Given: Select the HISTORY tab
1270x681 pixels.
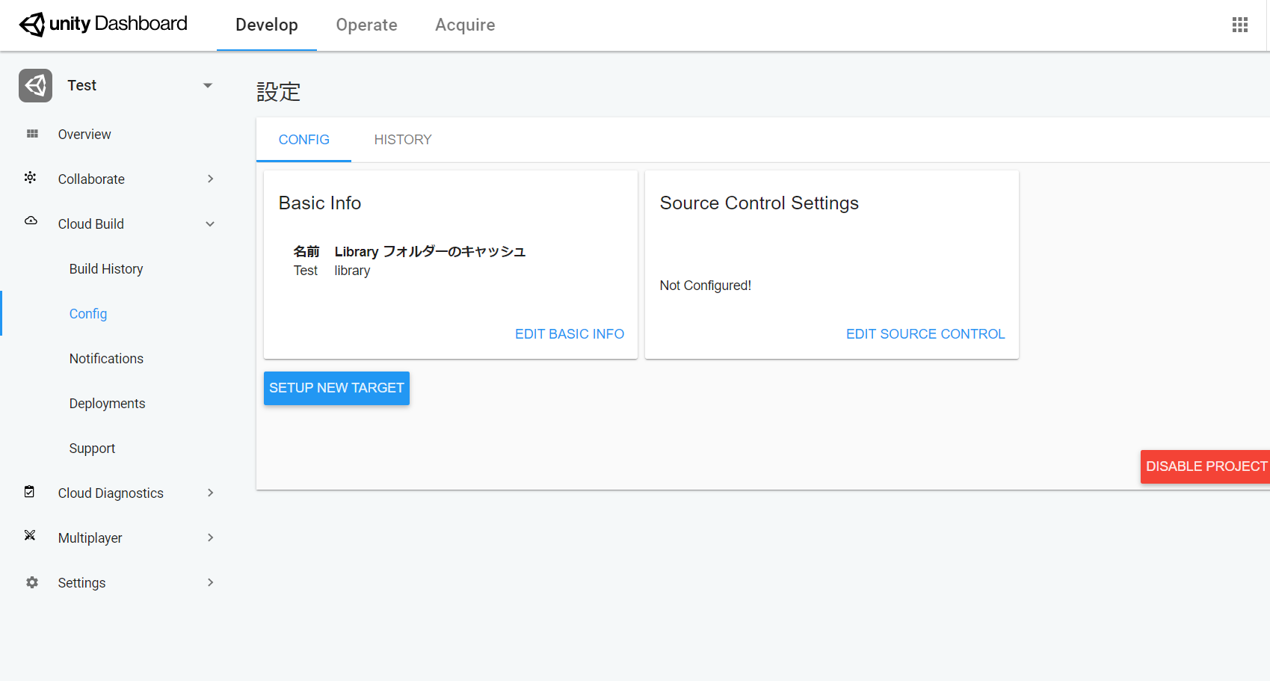Looking at the screenshot, I should click(x=403, y=140).
